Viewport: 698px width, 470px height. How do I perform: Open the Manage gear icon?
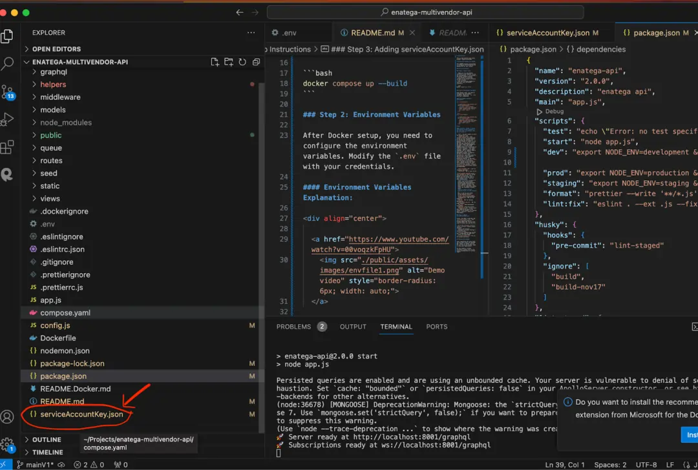coord(8,444)
